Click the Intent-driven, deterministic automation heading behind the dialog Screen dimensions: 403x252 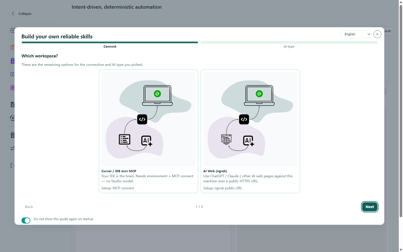117,7
